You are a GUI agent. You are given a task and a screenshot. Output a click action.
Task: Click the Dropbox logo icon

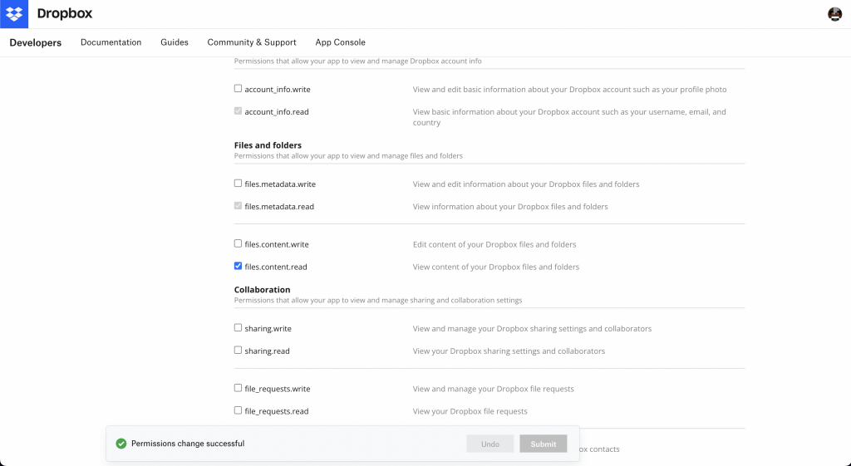[14, 14]
